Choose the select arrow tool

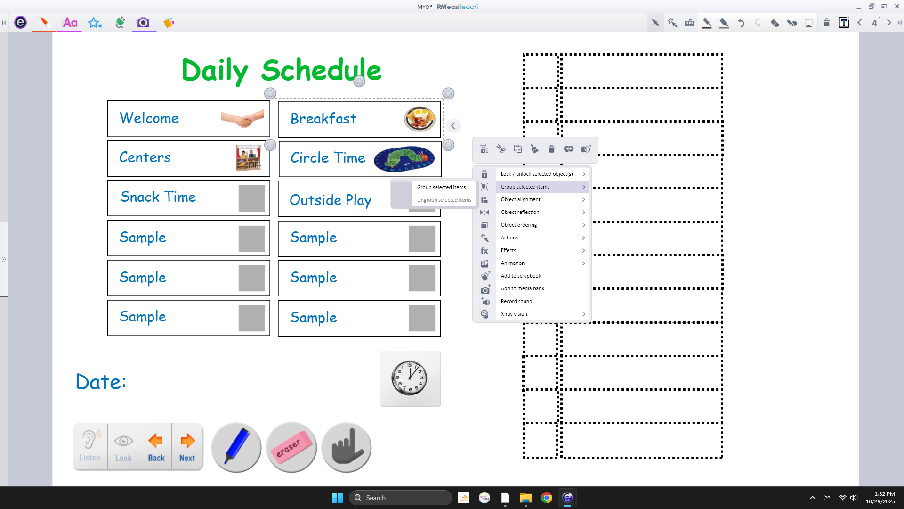655,22
